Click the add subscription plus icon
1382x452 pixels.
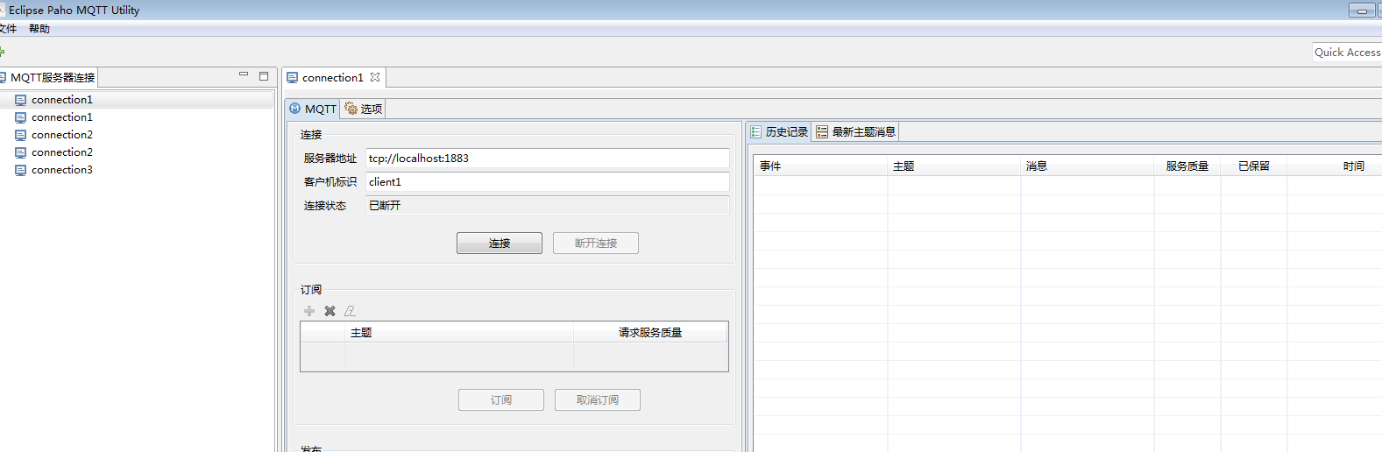click(x=309, y=311)
